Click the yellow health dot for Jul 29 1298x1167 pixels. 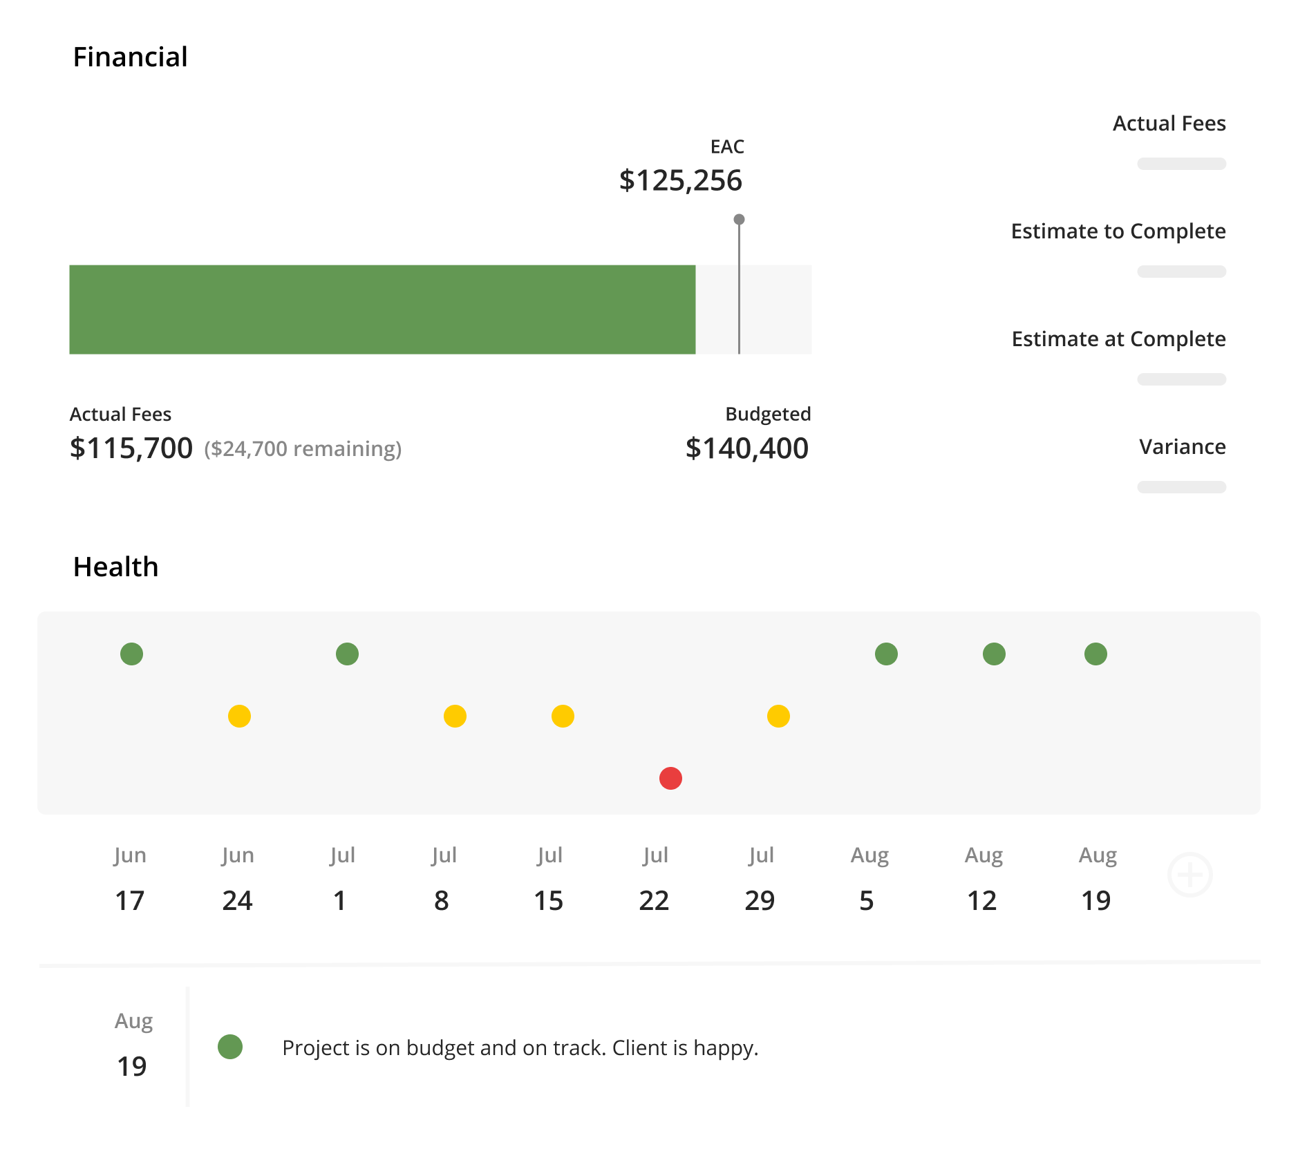coord(778,717)
